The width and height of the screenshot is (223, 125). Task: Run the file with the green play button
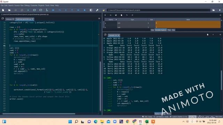(28, 10)
